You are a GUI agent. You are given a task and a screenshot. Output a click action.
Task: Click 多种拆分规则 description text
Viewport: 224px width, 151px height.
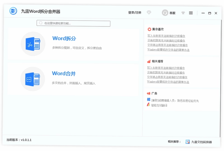[77, 48]
